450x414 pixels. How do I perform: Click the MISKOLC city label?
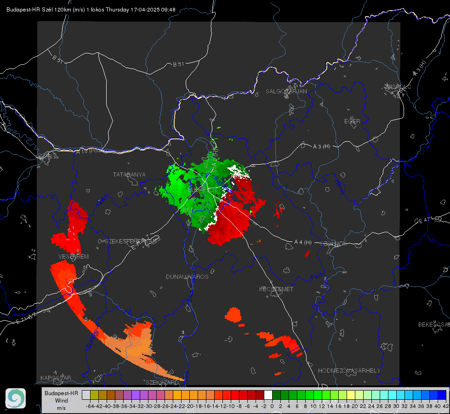pos(399,86)
